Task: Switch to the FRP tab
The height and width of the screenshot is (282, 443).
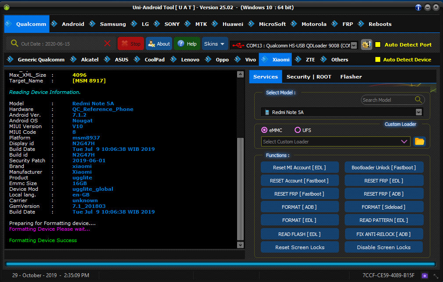Action: point(347,24)
